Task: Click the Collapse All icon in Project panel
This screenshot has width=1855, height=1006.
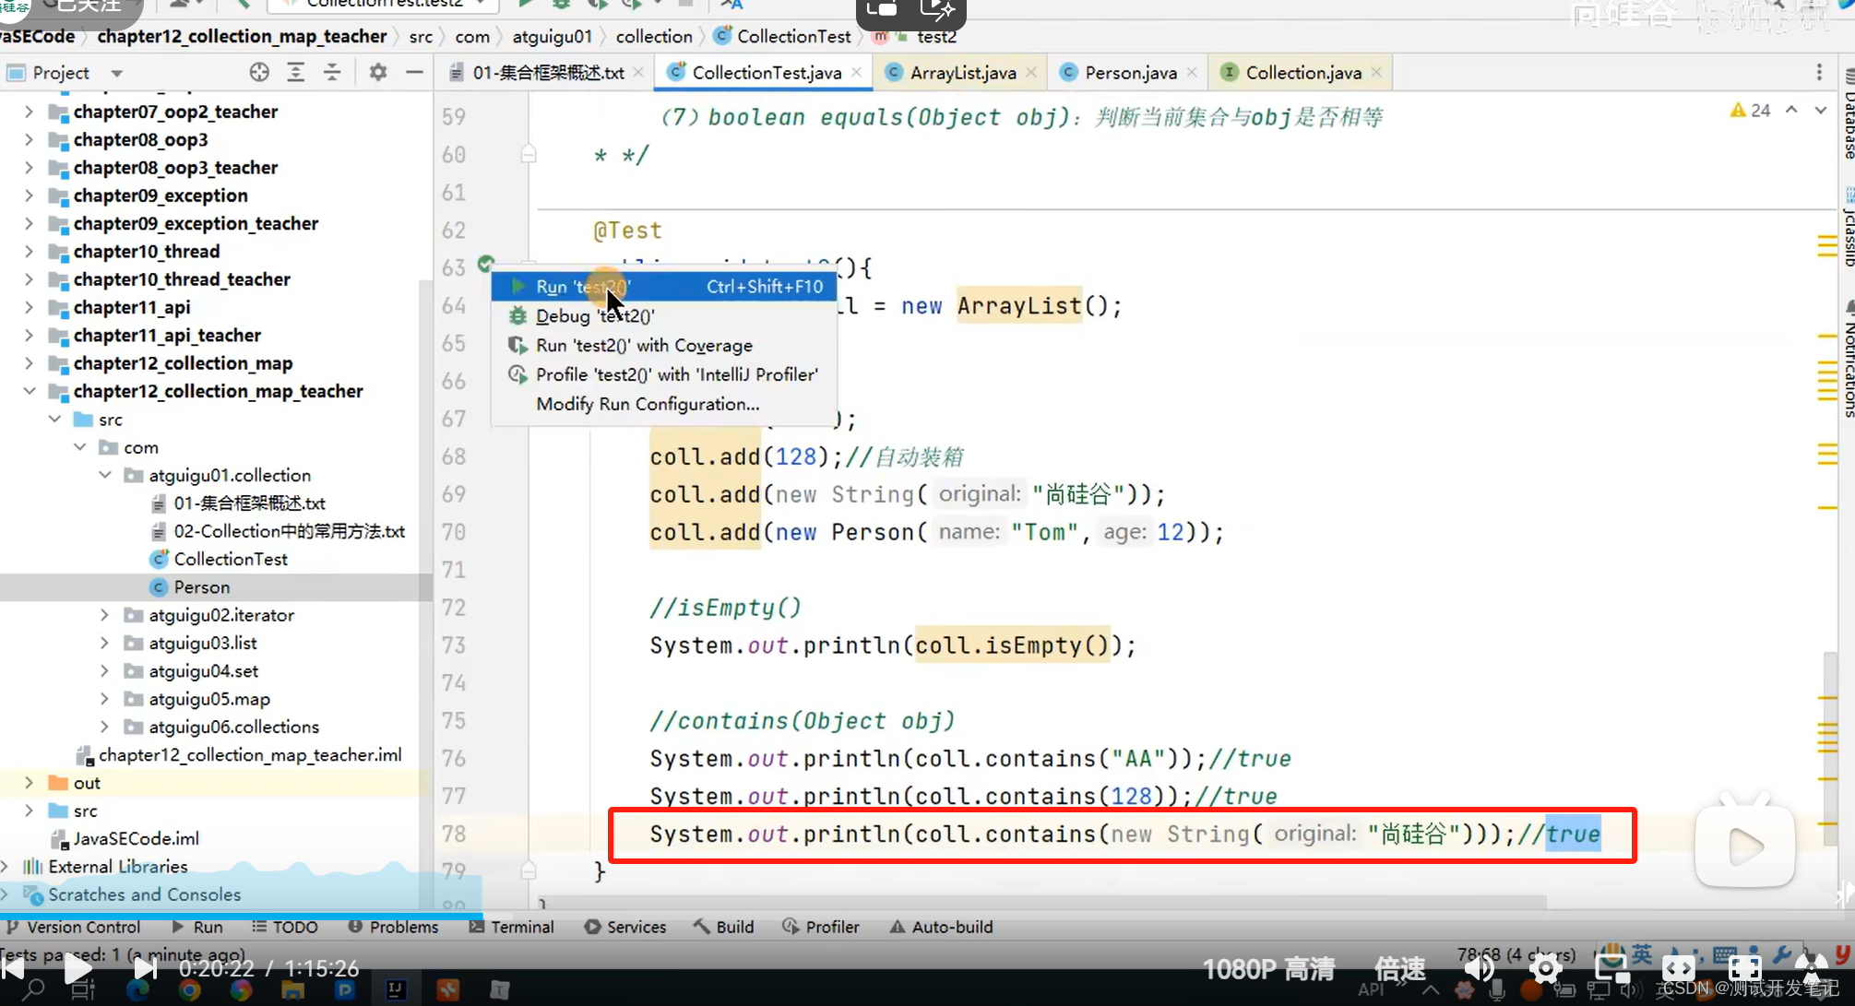Action: [x=332, y=72]
